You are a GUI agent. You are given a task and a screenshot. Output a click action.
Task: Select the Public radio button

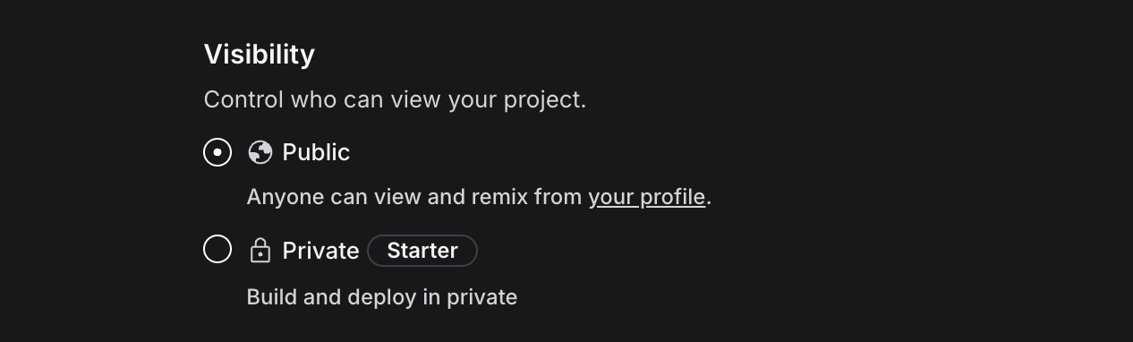click(217, 152)
